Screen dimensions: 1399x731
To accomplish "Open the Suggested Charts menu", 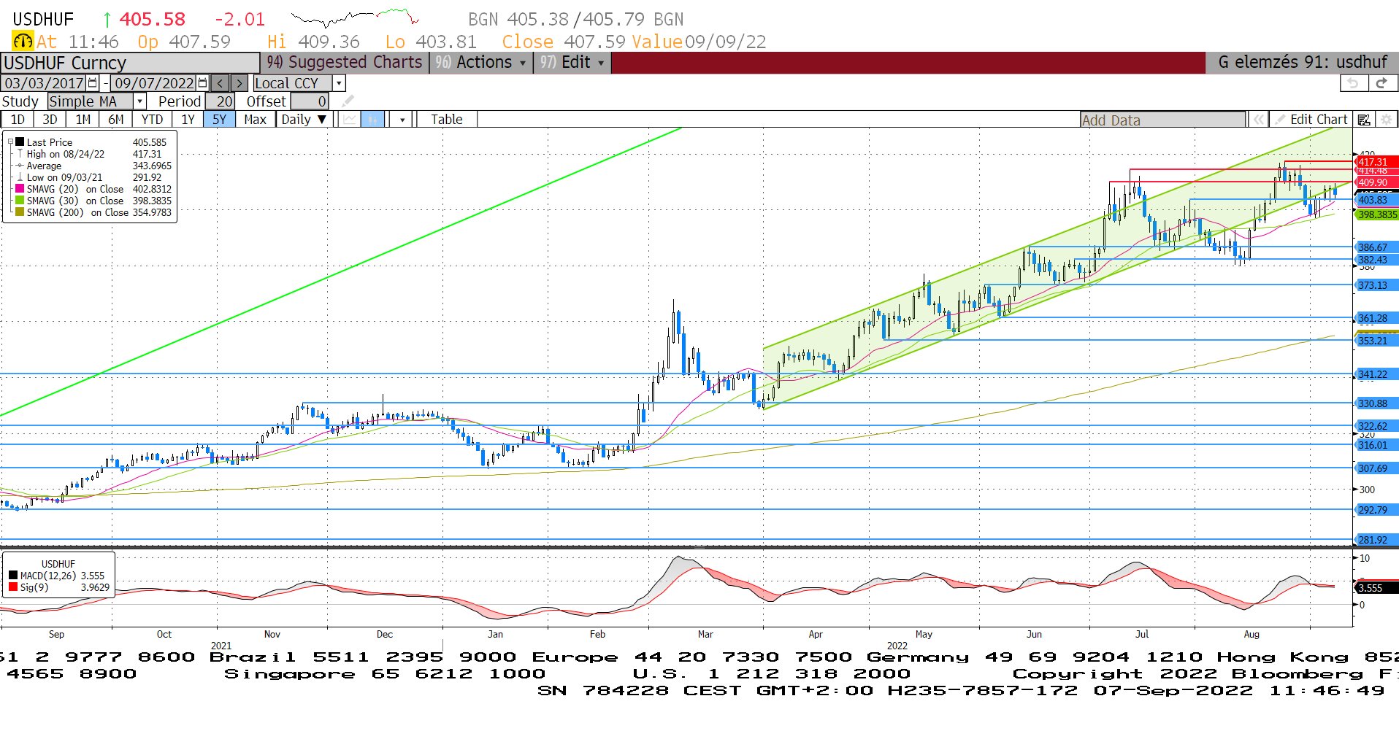I will click(x=345, y=63).
